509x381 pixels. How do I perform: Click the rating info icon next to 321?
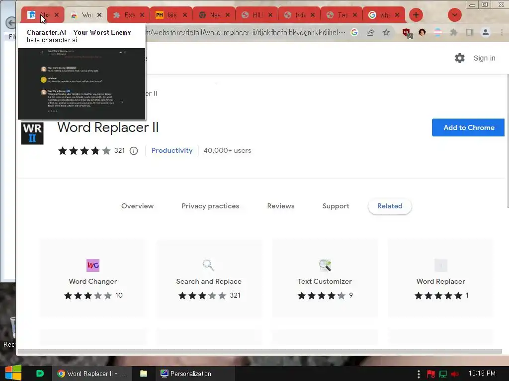134,151
